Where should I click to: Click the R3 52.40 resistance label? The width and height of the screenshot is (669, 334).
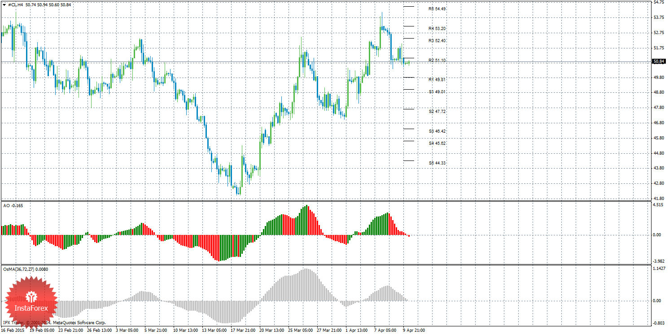[x=437, y=41]
